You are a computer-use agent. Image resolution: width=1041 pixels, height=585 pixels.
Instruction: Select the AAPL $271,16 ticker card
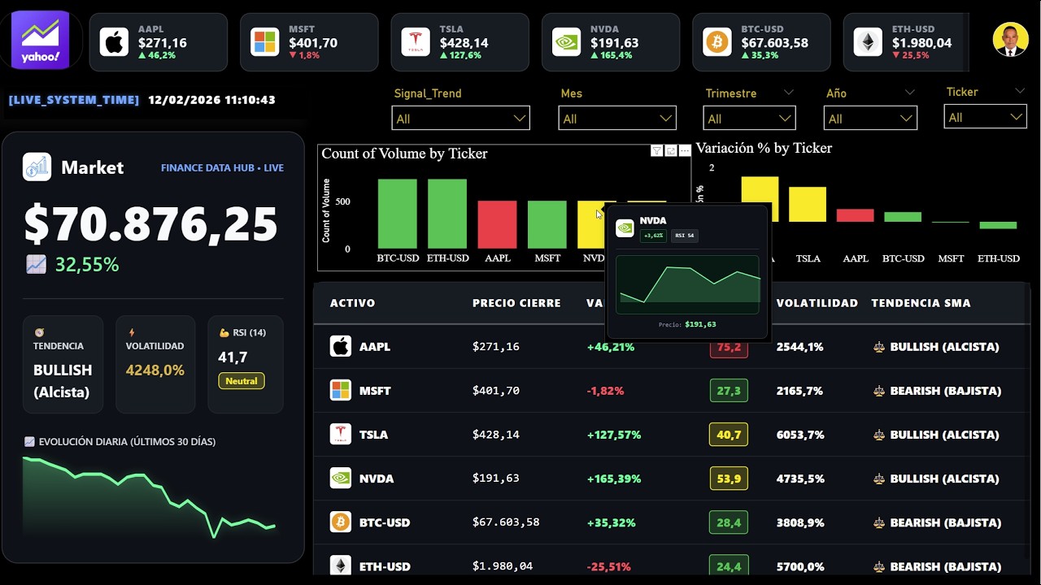click(158, 42)
